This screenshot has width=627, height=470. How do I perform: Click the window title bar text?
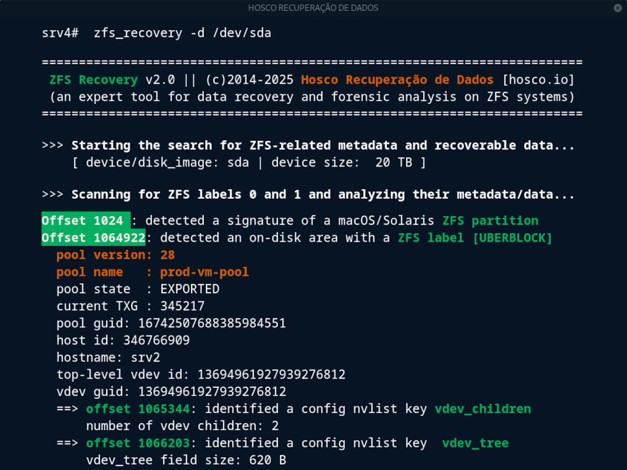tap(313, 8)
